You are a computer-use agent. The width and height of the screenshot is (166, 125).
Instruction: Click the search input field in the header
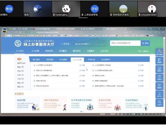(x=125, y=43)
